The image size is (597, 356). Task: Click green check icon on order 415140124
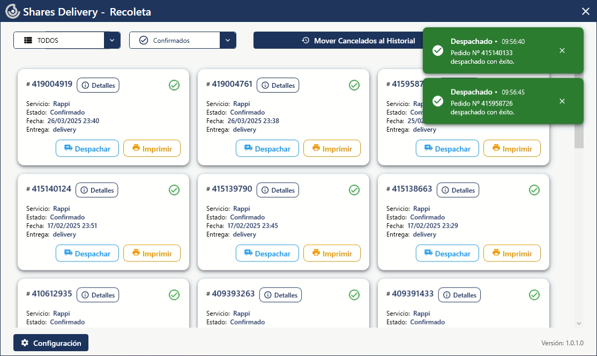[174, 190]
